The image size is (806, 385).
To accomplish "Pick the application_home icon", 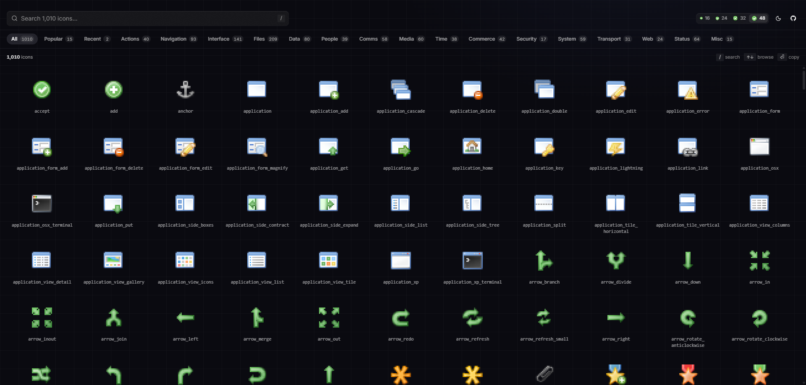I will pyautogui.click(x=472, y=147).
